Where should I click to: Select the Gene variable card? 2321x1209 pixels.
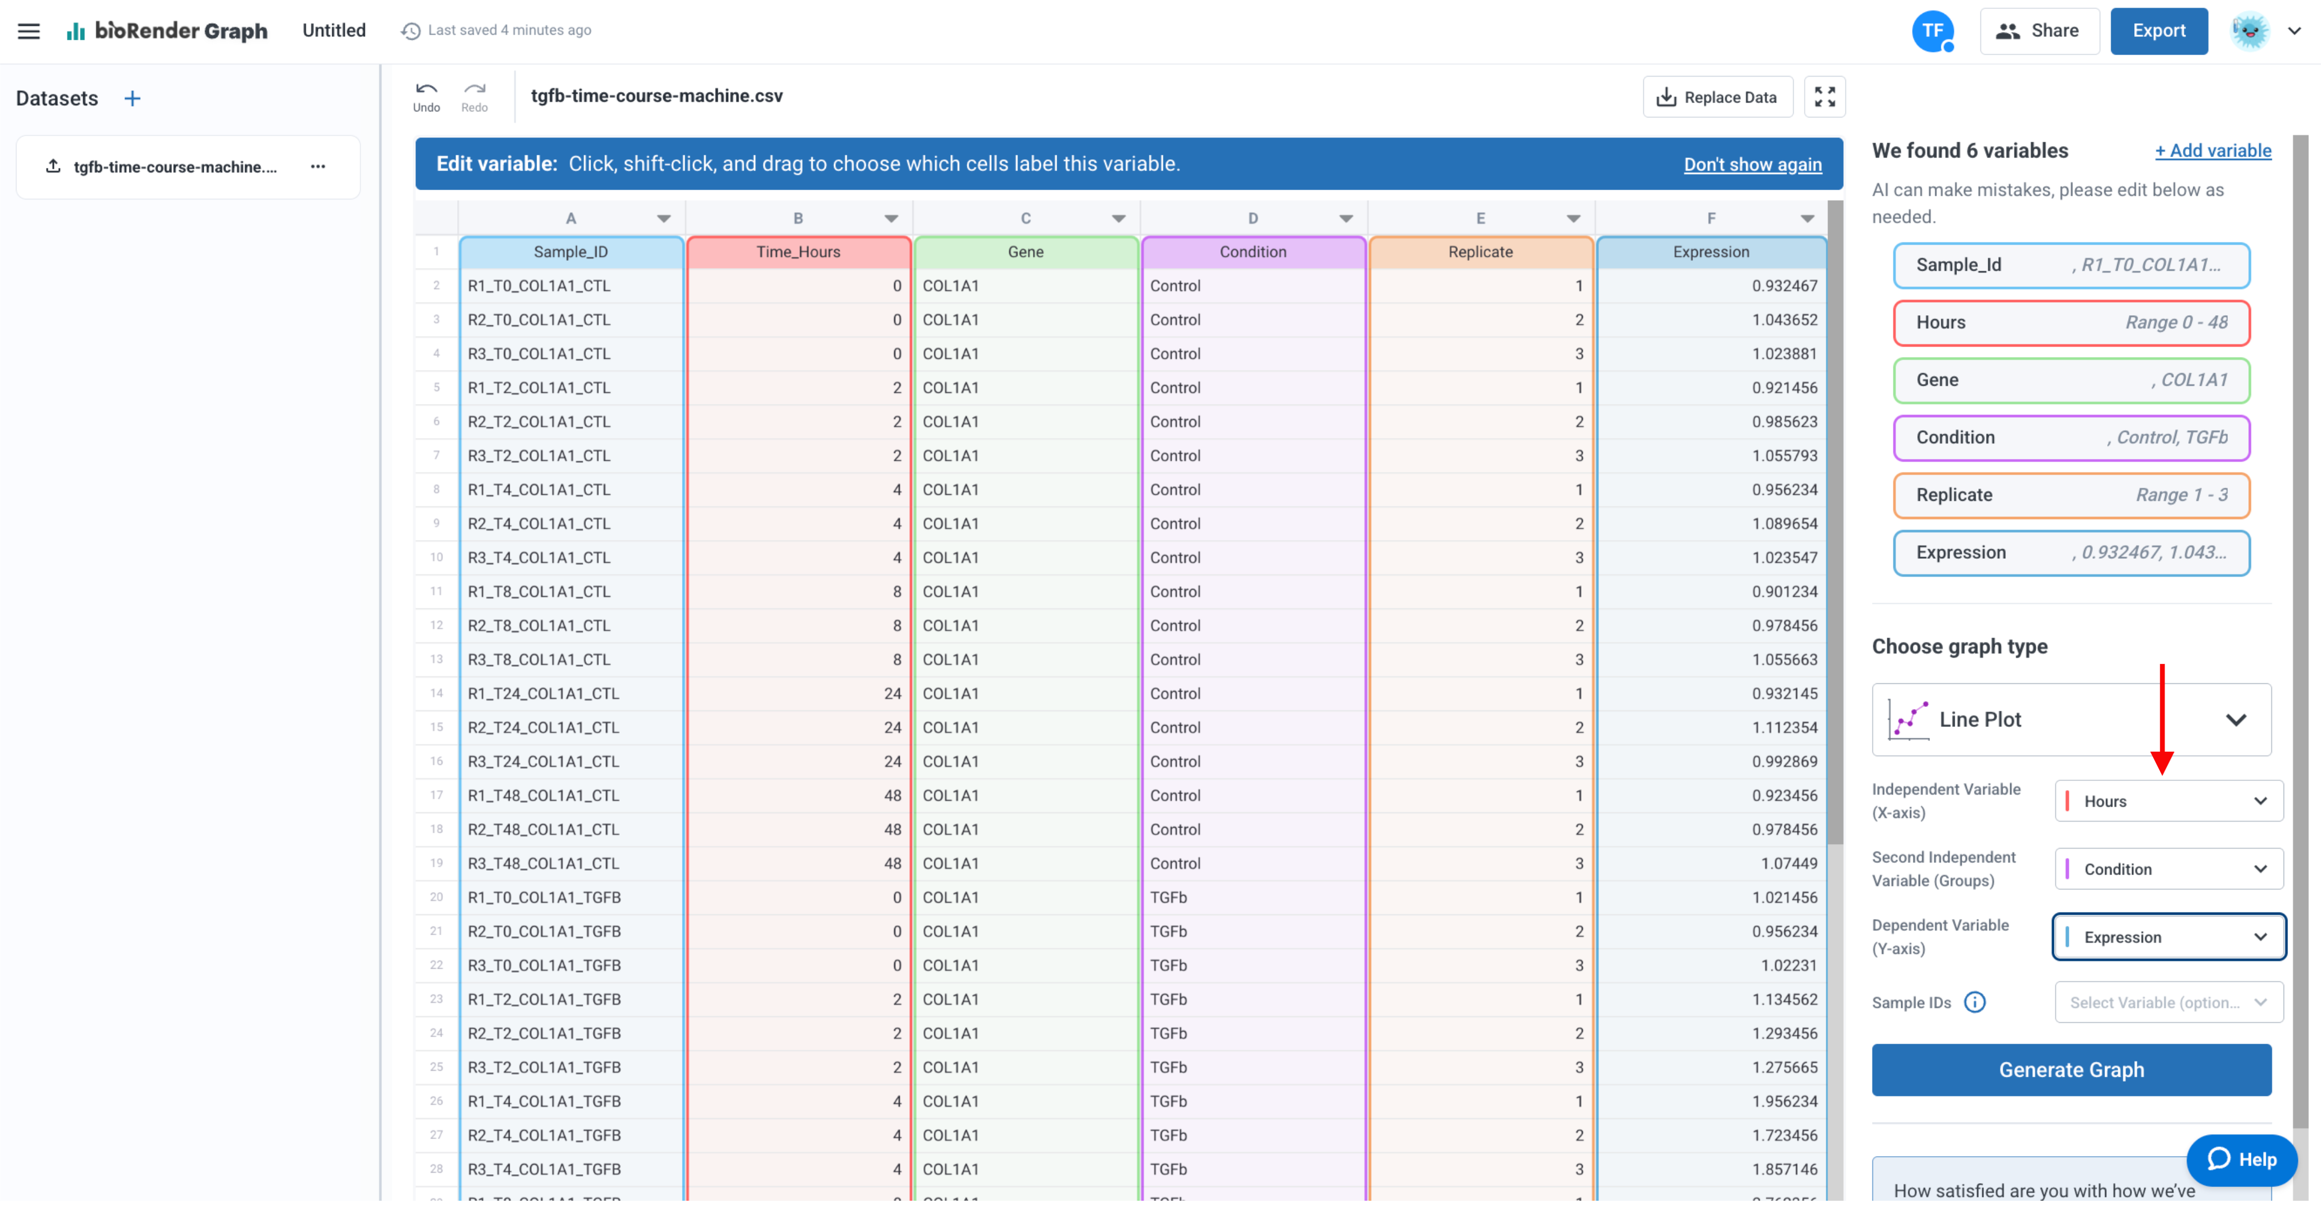click(2071, 380)
